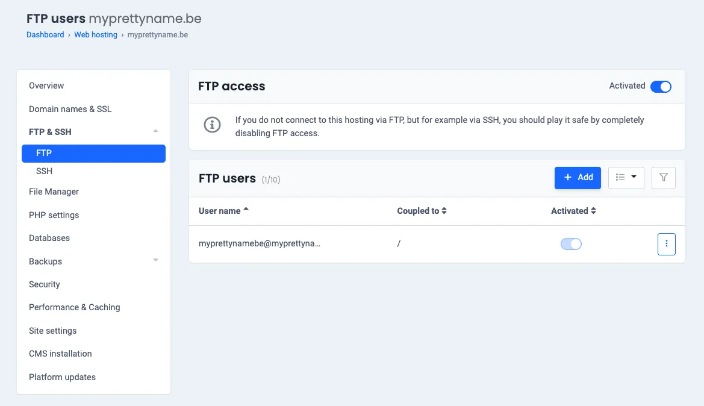
Task: Select the Databases sidebar item
Action: click(x=49, y=238)
